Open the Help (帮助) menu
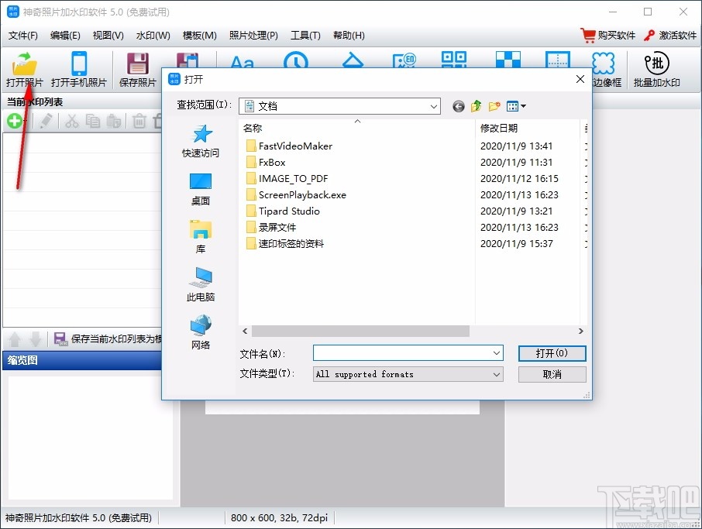 pyautogui.click(x=349, y=36)
